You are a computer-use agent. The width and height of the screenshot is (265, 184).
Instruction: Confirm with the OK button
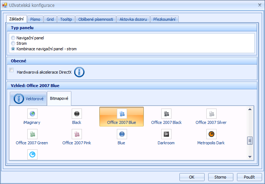coord(192,177)
